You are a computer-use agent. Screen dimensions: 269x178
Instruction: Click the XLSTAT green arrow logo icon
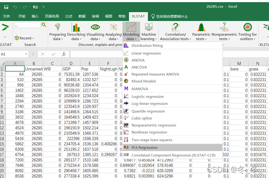pyautogui.click(x=5, y=27)
